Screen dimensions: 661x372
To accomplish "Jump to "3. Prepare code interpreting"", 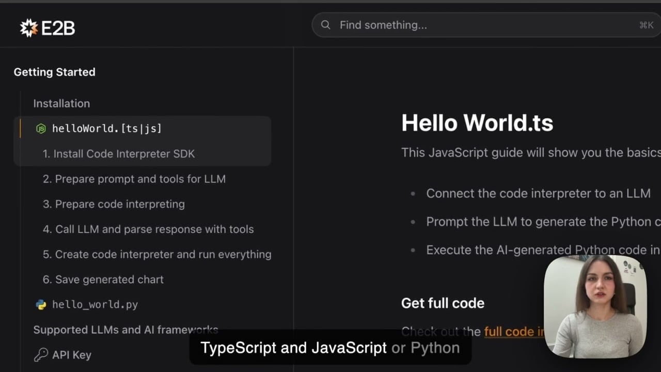I will 114,204.
